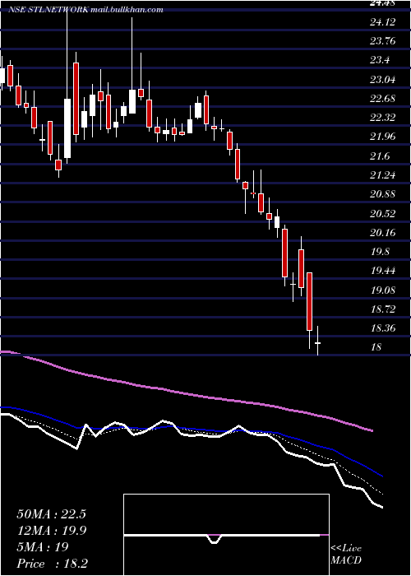
Task: Click the 23.4 price axis label
Action: click(x=380, y=60)
